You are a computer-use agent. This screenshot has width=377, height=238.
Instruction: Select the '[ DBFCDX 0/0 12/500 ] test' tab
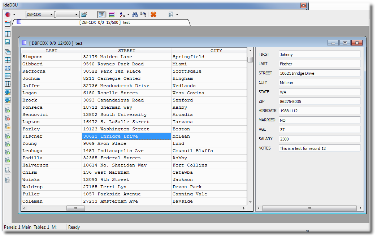(x=104, y=22)
